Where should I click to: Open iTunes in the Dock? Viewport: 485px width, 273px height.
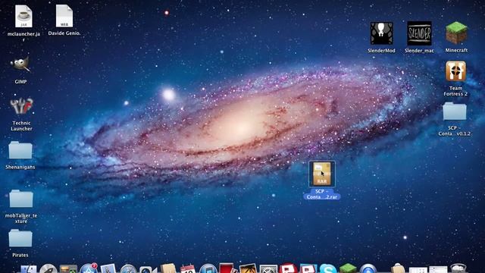[x=208, y=268]
